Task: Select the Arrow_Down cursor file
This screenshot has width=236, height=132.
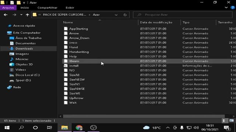Action: click(x=79, y=38)
